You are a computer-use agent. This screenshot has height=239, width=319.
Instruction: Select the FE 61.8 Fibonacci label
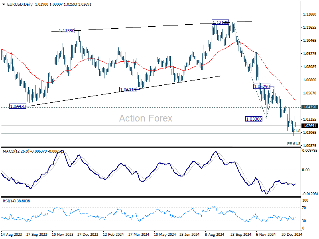coord(293,143)
